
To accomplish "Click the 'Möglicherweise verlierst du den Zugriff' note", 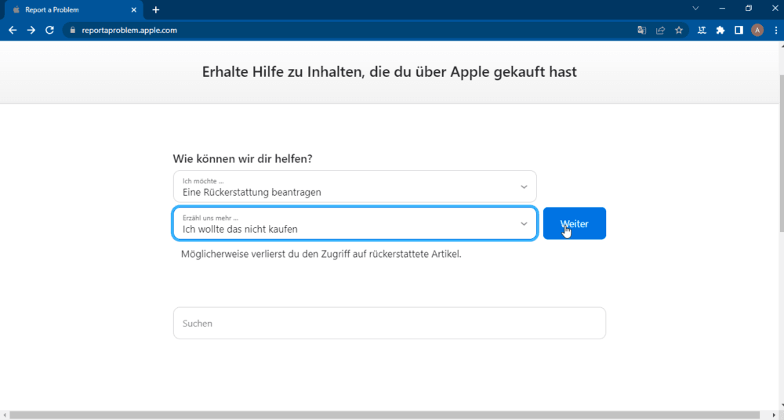I will pos(321,254).
